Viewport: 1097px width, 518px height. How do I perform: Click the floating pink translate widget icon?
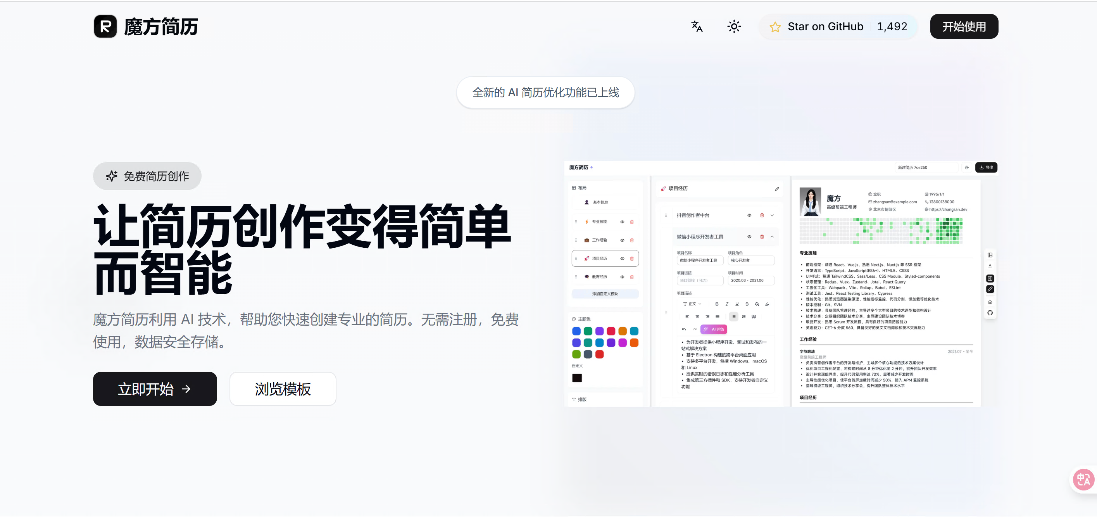coord(1083,480)
